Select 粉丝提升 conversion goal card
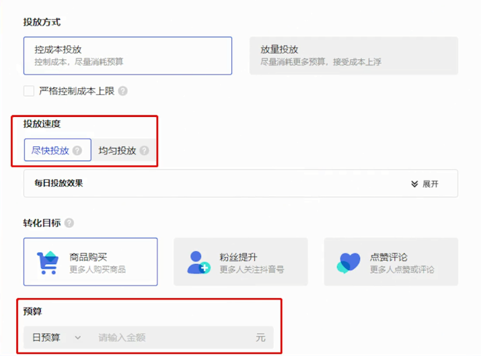The image size is (481, 356). 241,262
